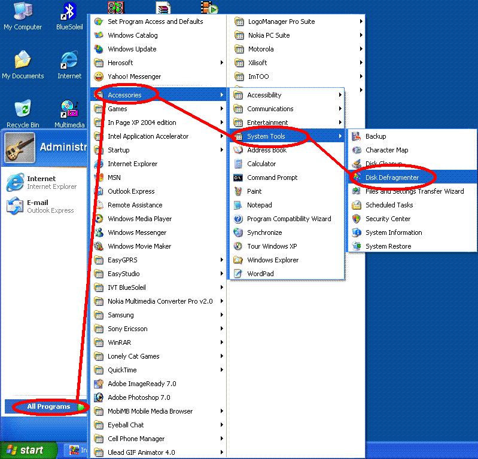478x459 pixels.
Task: Click Security Center shield icon
Action: point(357,219)
